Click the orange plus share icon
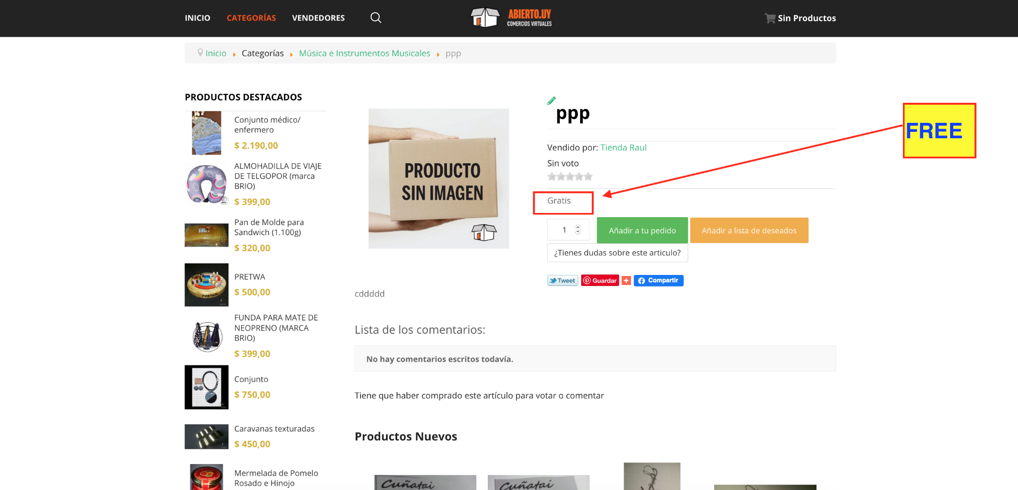 tap(626, 281)
